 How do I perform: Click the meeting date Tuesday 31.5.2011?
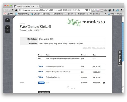[x=29, y=30]
